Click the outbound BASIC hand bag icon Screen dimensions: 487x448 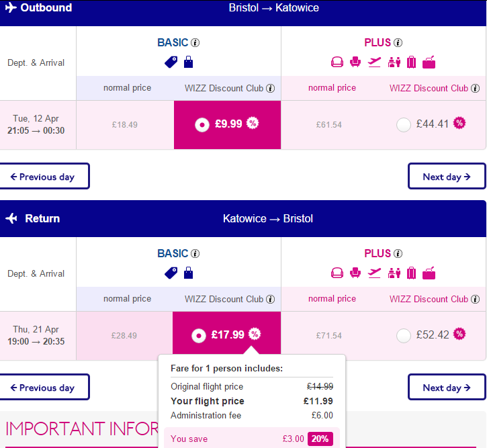tap(188, 62)
